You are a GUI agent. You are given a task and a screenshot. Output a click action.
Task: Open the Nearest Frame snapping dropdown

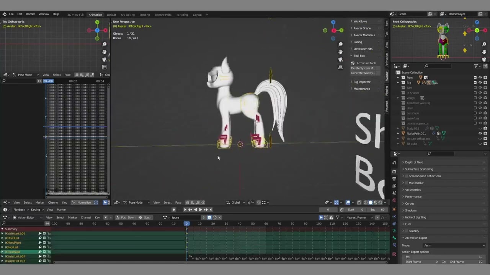tap(360, 217)
